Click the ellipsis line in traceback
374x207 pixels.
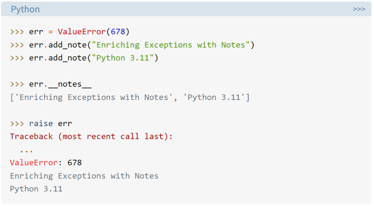(x=26, y=151)
